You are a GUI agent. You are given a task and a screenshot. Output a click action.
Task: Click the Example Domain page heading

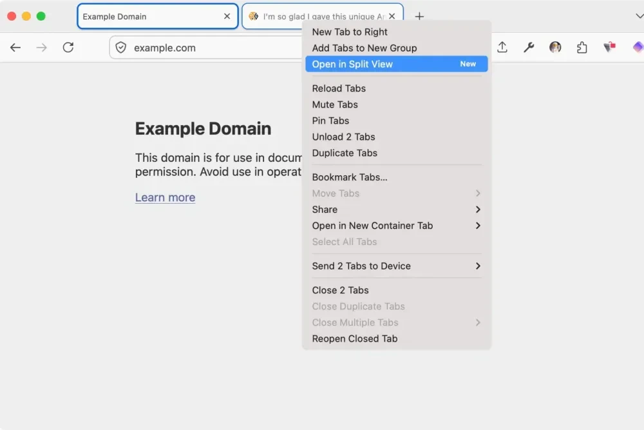tap(203, 129)
